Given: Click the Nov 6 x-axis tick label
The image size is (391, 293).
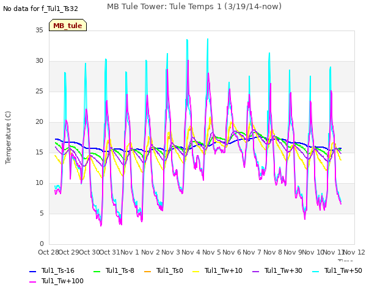Looking at the screenshot, I should tap(232, 252).
